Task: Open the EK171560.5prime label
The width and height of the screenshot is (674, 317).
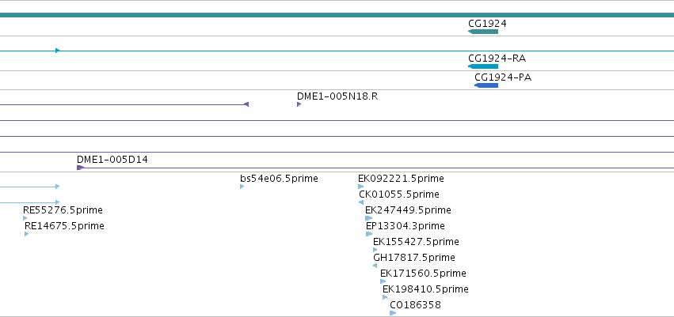Action: point(423,274)
